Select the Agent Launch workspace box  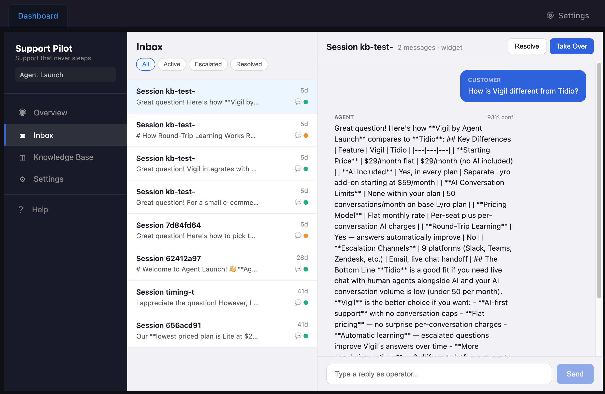point(66,75)
